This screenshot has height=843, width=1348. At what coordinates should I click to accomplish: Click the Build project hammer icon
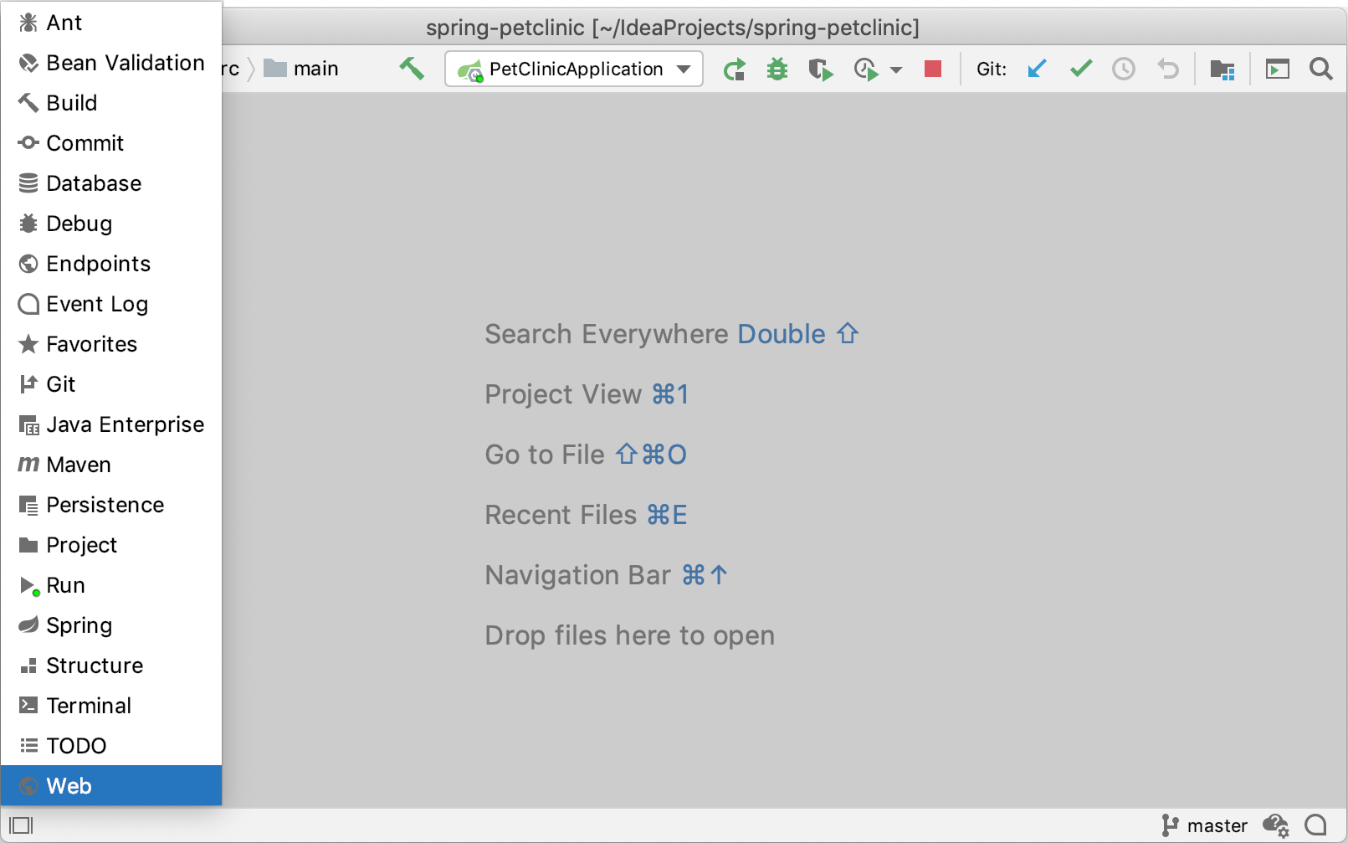point(412,69)
